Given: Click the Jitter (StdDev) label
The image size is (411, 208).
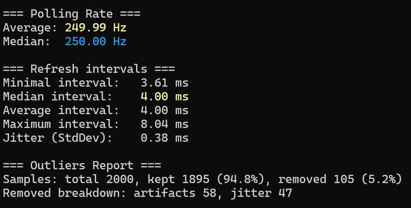Looking at the screenshot, I should pyautogui.click(x=57, y=138).
